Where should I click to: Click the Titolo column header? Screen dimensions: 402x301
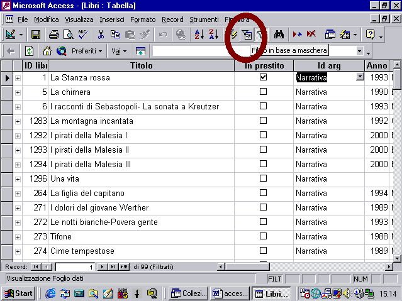(142, 65)
